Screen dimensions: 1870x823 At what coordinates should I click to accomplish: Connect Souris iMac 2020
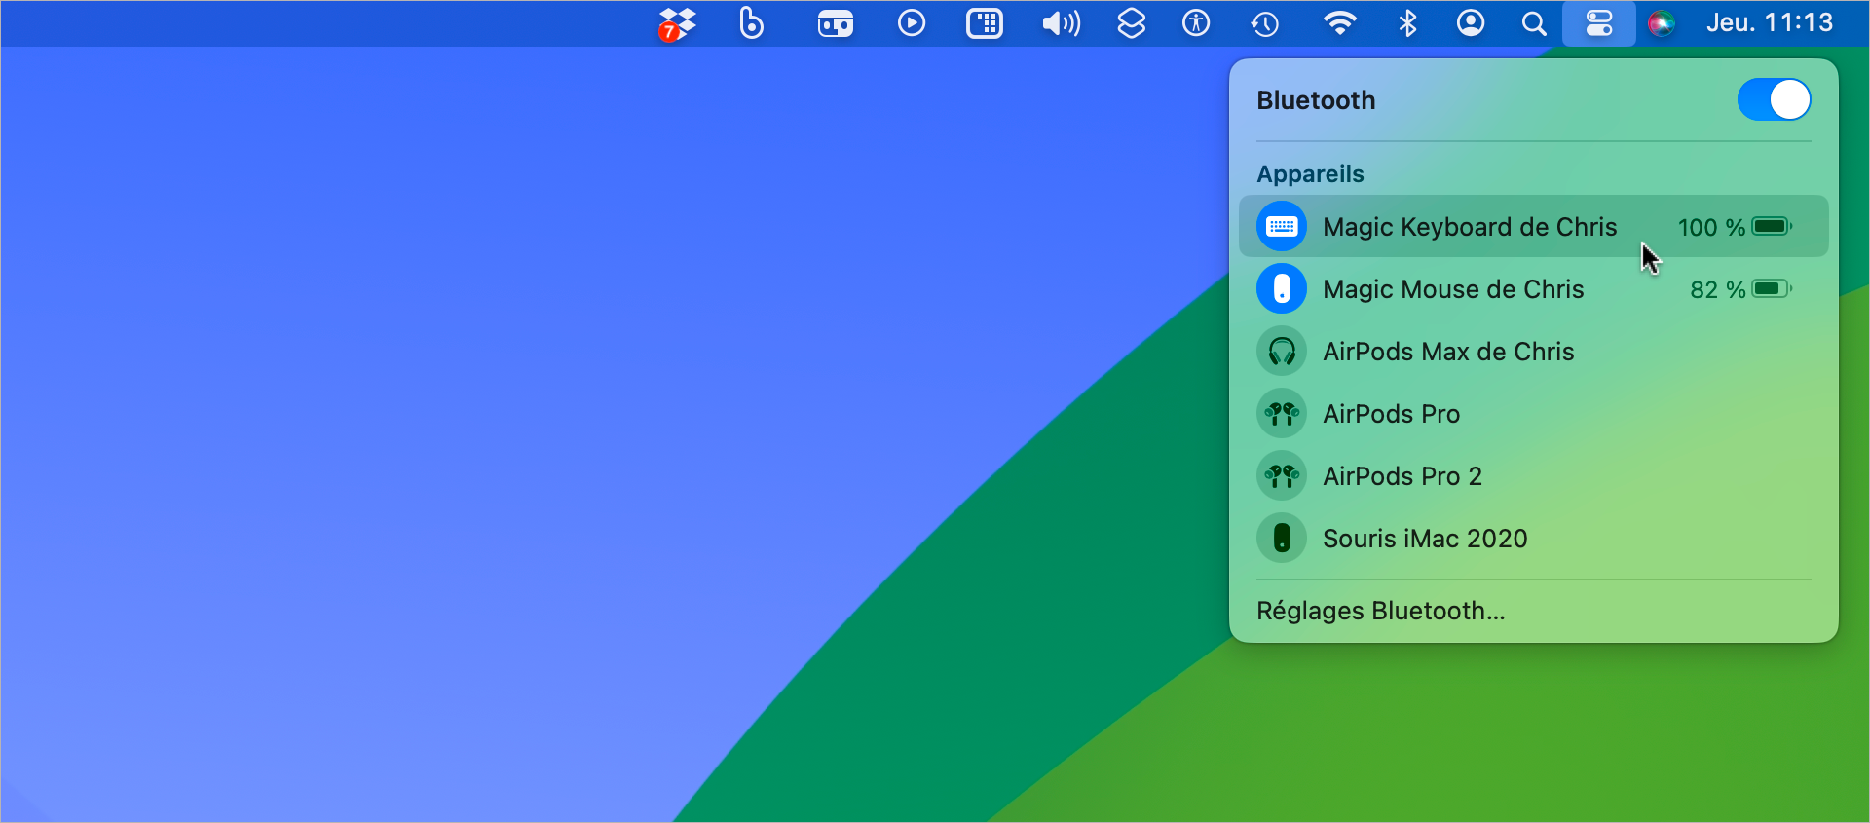[1534, 538]
